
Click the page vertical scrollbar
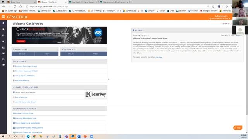tap(247, 68)
